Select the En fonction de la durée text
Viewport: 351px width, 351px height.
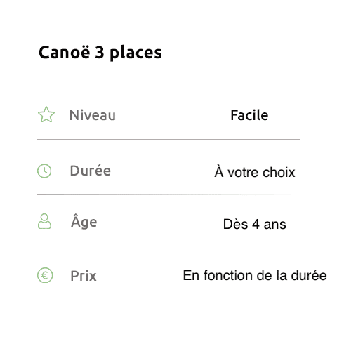255,275
